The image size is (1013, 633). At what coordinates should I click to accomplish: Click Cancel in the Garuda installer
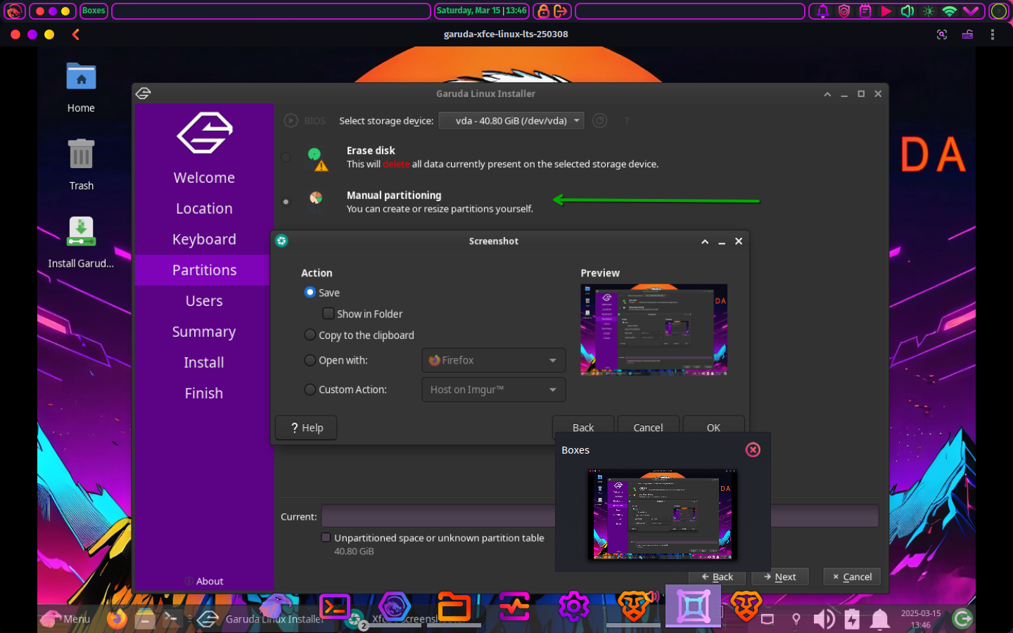click(x=852, y=577)
